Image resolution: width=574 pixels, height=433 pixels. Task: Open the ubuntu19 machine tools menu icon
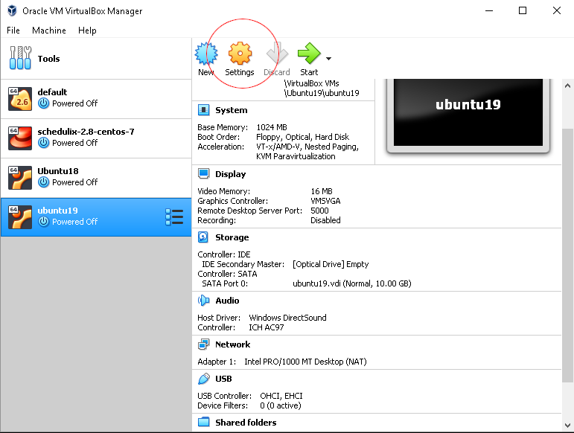pyautogui.click(x=174, y=217)
